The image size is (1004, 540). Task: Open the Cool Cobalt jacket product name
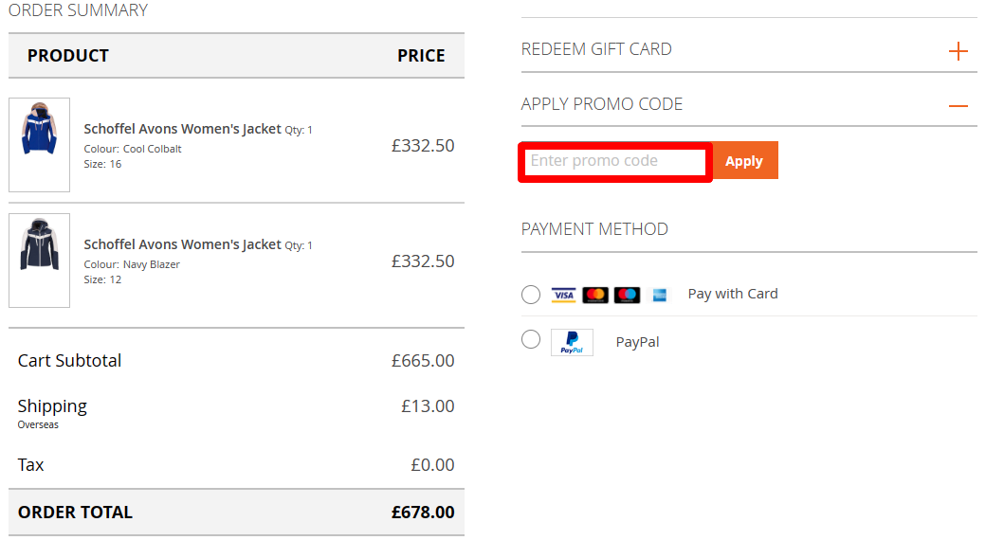[x=182, y=129]
